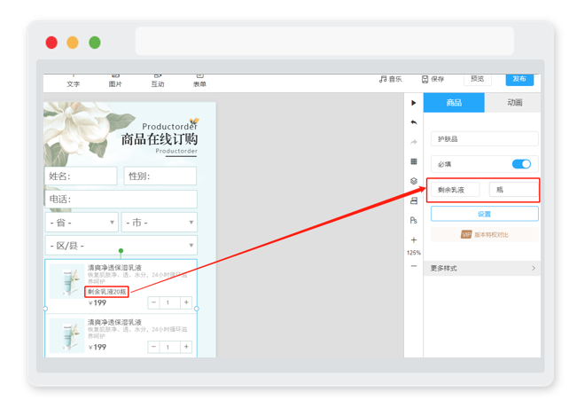Screen dimensions: 585x408
Task: Open the 市 city dropdown
Action: pos(160,222)
